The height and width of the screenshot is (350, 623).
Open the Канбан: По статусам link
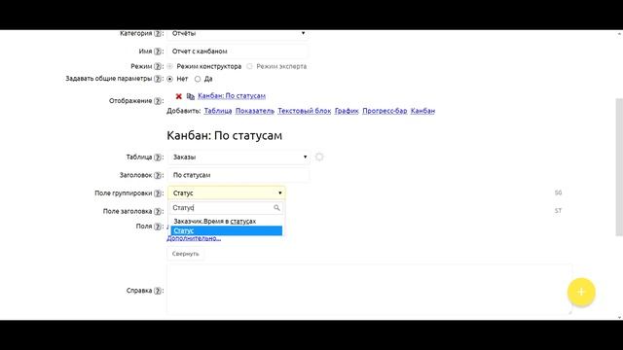232,95
